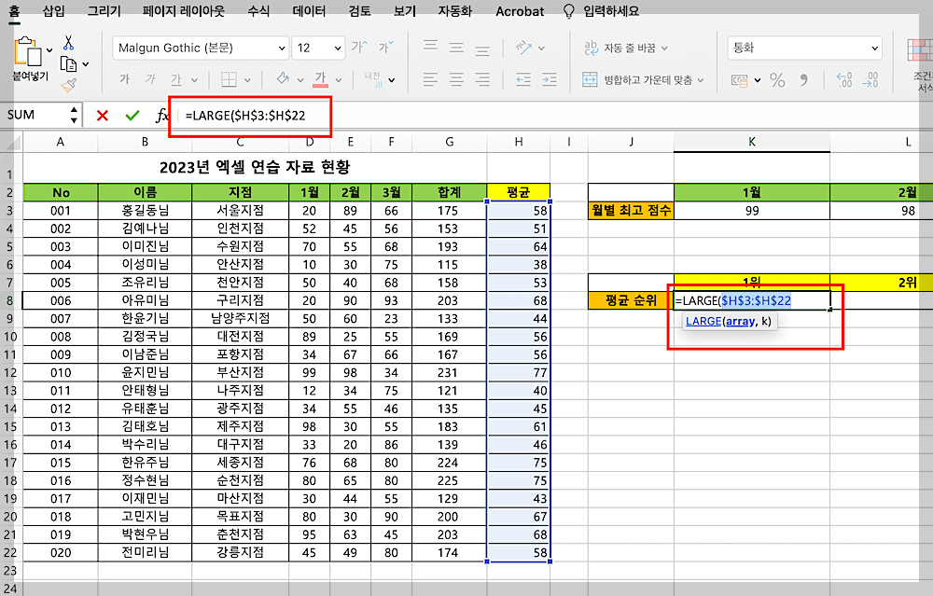Decrease indent in the cell
The height and width of the screenshot is (596, 933).
(x=523, y=79)
